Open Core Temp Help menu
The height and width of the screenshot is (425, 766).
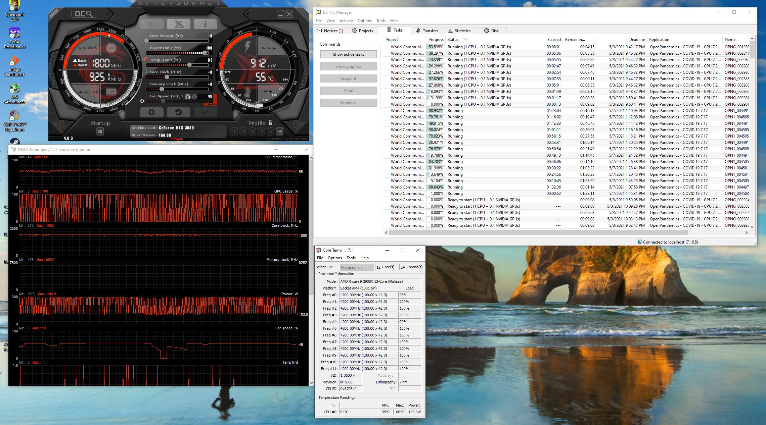coord(364,258)
